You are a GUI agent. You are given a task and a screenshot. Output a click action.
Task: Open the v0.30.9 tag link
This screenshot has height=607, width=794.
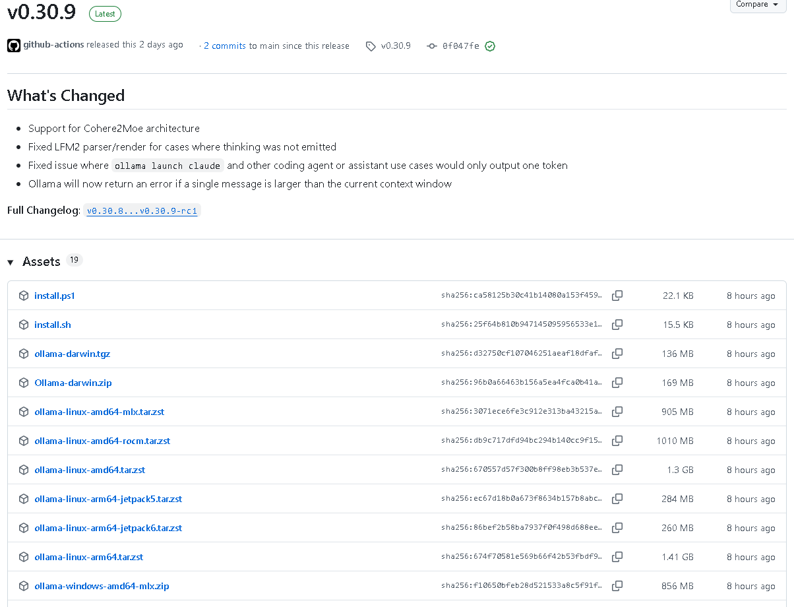[396, 46]
